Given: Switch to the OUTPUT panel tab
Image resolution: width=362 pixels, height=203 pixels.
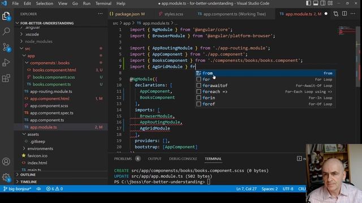Looking at the screenshot, I should pos(154,158).
